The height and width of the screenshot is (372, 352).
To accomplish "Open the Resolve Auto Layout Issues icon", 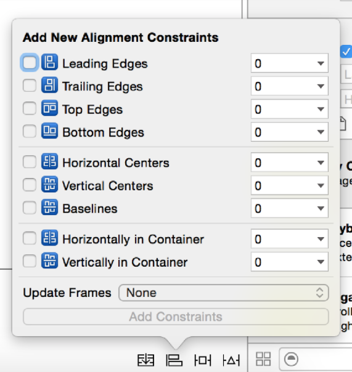I will (x=231, y=360).
